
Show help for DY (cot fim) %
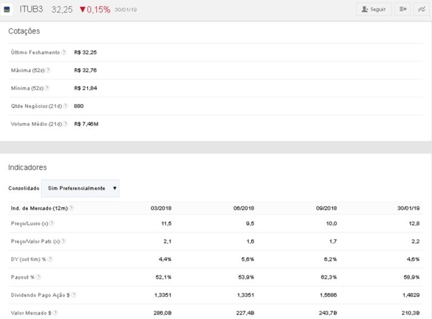click(x=51, y=259)
